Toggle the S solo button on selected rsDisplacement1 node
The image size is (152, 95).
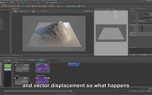(x=46, y=65)
